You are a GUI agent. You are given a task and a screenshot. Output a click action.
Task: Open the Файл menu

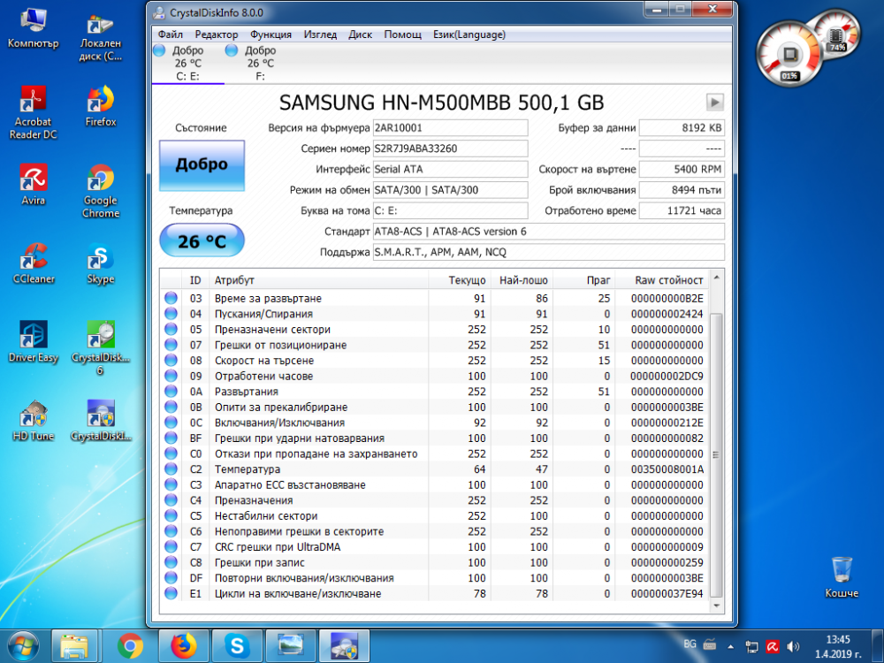coord(171,34)
